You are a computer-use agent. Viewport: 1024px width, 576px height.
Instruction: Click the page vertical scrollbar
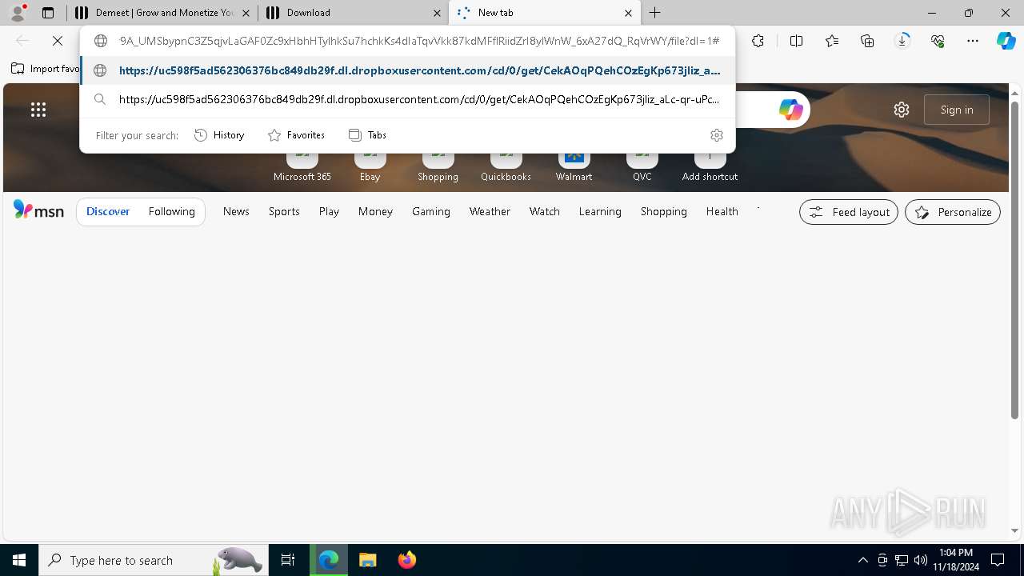point(1014,259)
